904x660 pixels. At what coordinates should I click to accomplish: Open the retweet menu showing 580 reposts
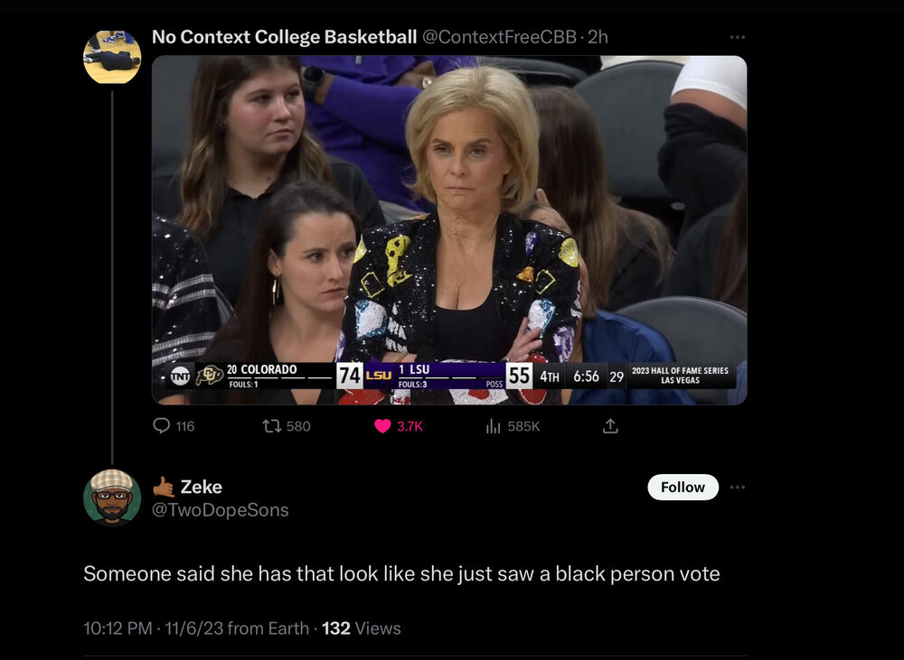[x=271, y=425]
